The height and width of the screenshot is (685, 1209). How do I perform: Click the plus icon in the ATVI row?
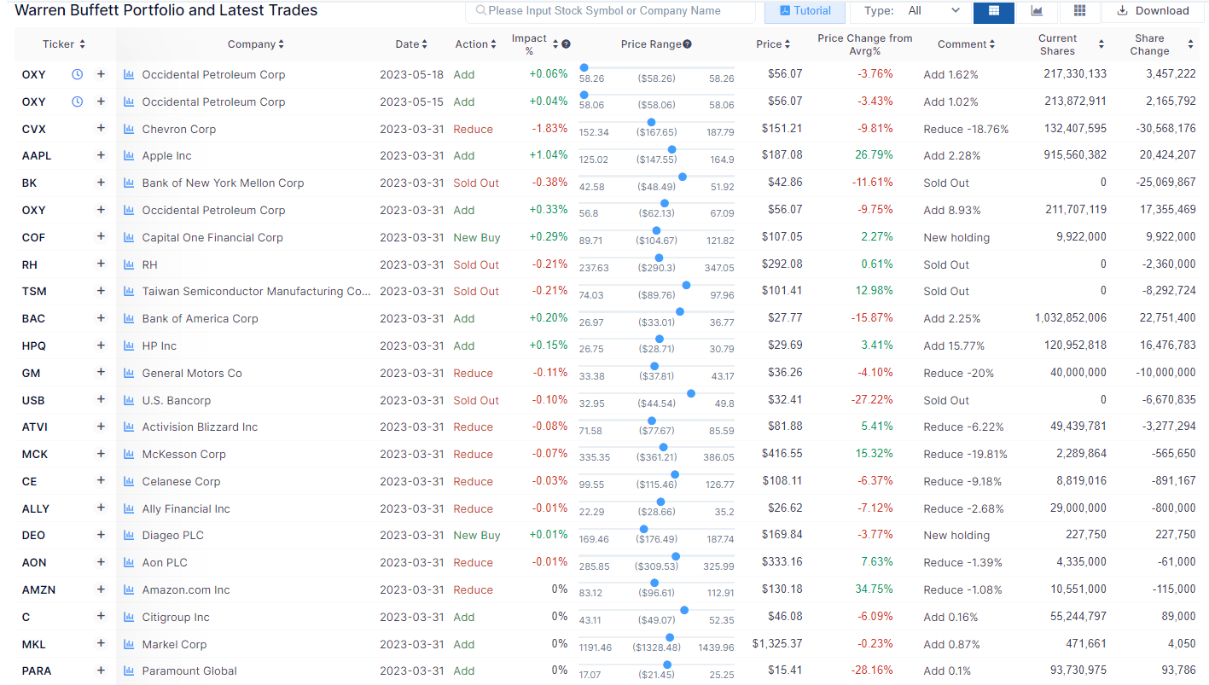[x=101, y=427]
